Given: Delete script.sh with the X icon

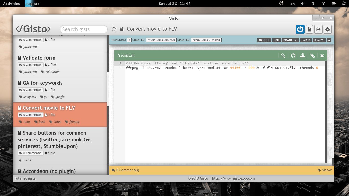Looking at the screenshot, I should pyautogui.click(x=322, y=55).
